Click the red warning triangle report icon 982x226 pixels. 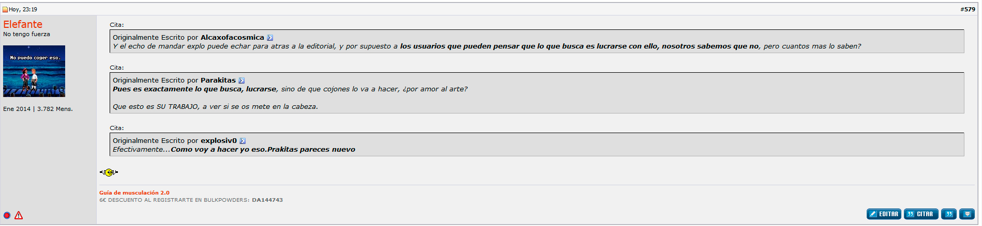(19, 216)
